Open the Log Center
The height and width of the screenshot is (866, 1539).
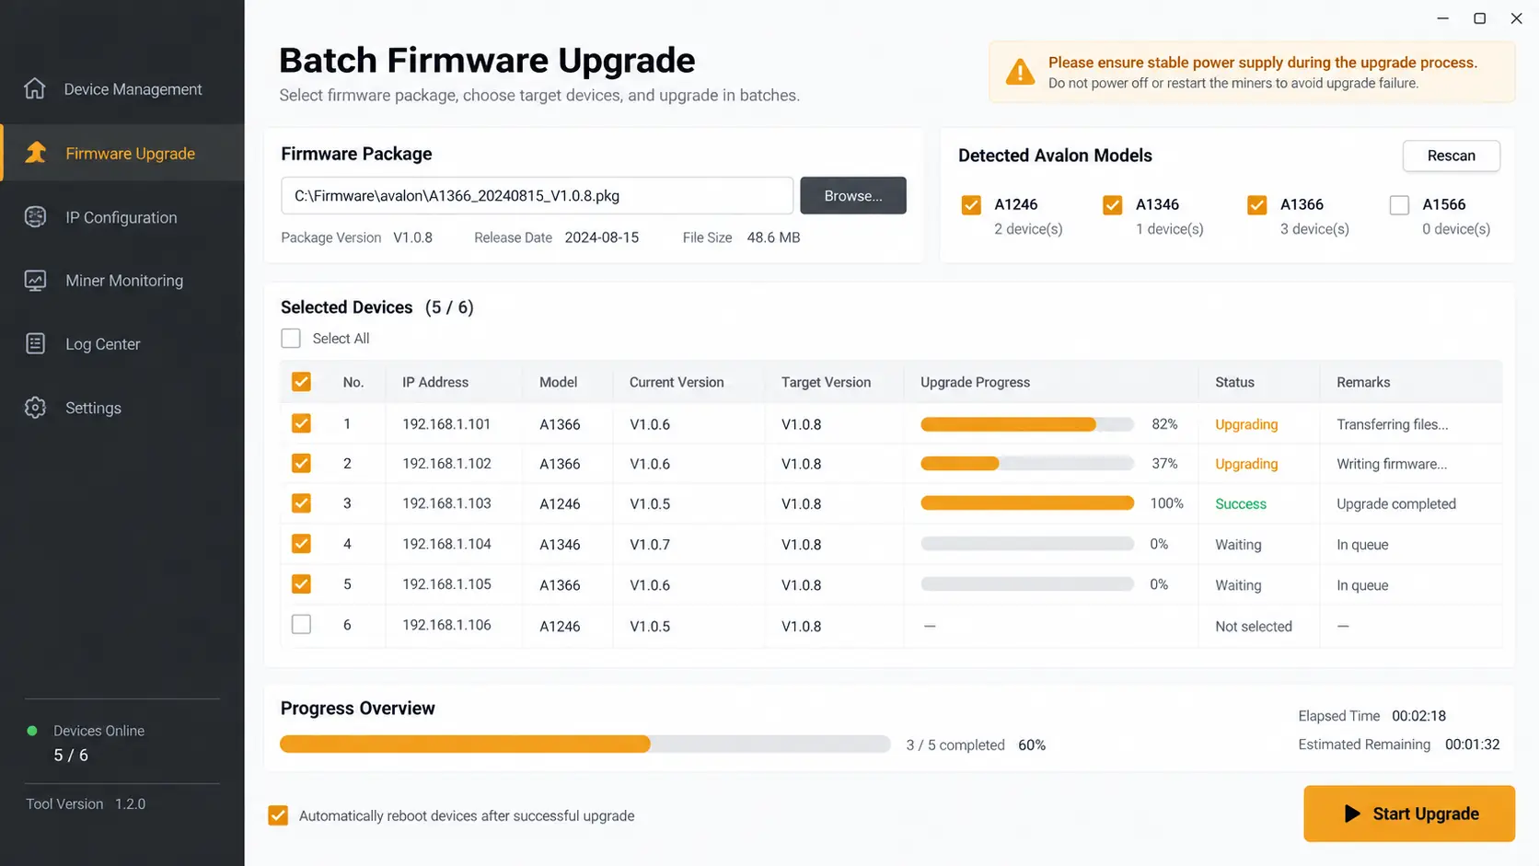[x=122, y=344]
